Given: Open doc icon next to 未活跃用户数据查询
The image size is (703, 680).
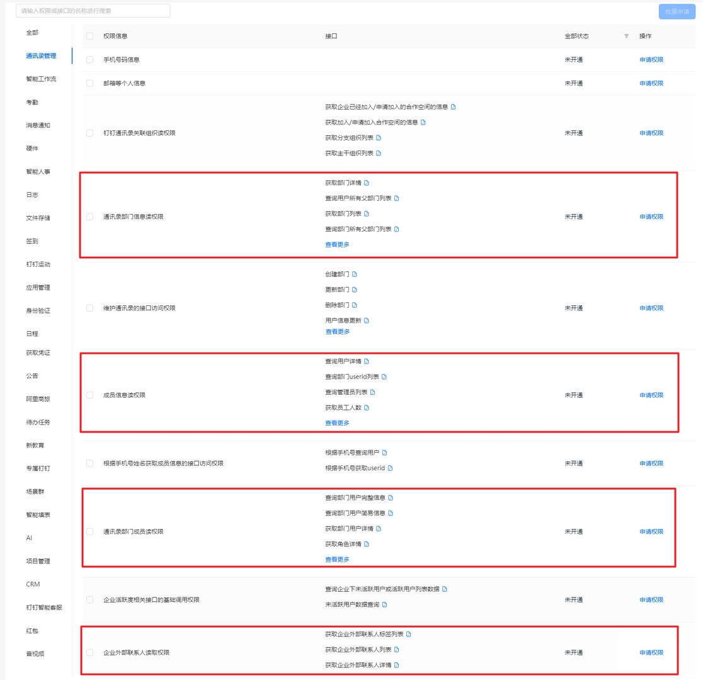Looking at the screenshot, I should 385,605.
